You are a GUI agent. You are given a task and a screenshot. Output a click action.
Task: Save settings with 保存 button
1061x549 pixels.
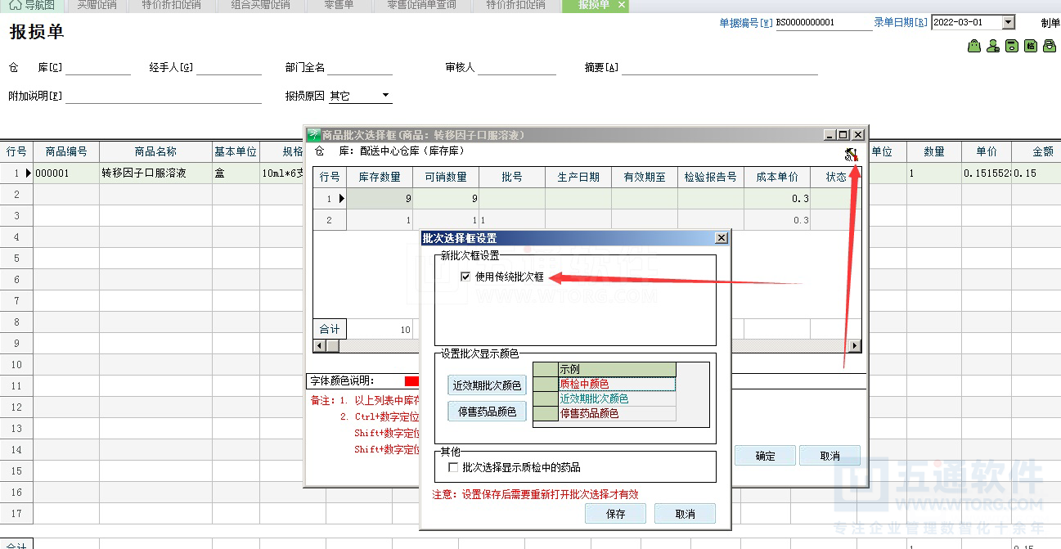click(616, 514)
